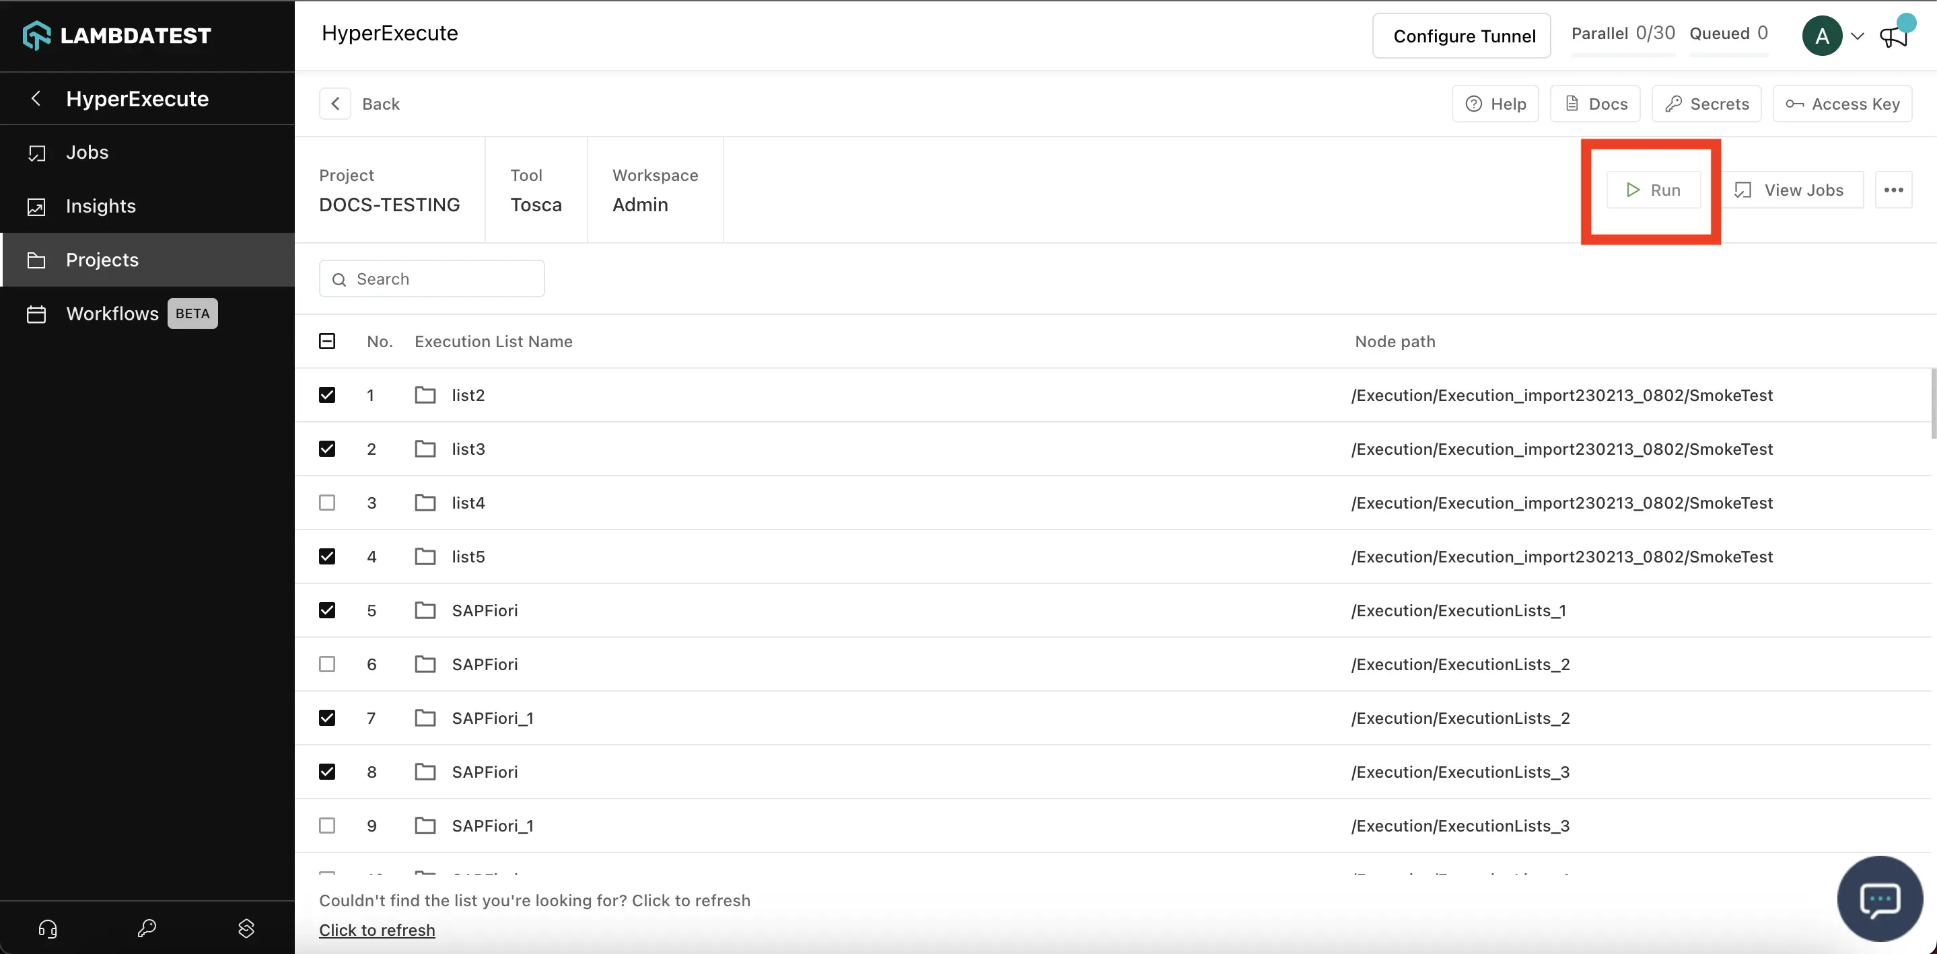Check the list4 row checkbox

tap(327, 503)
